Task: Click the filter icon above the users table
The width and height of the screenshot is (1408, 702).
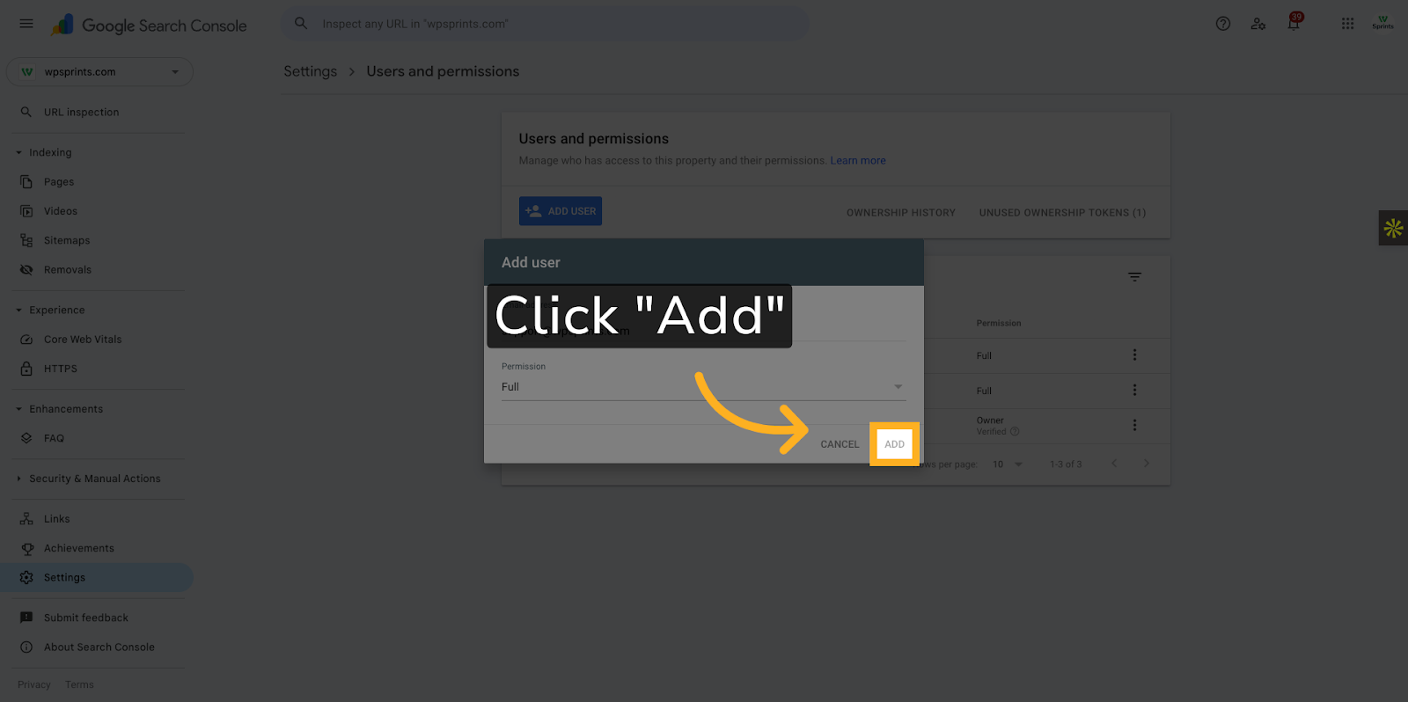Action: 1135,277
